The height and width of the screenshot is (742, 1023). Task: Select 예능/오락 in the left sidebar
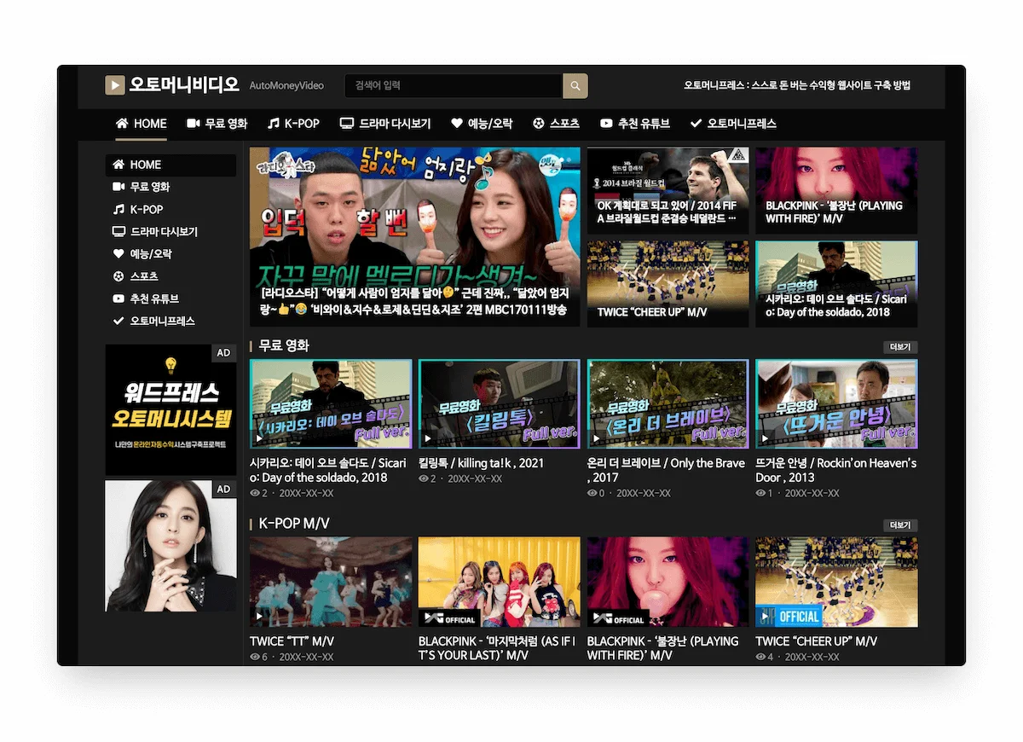point(170,254)
